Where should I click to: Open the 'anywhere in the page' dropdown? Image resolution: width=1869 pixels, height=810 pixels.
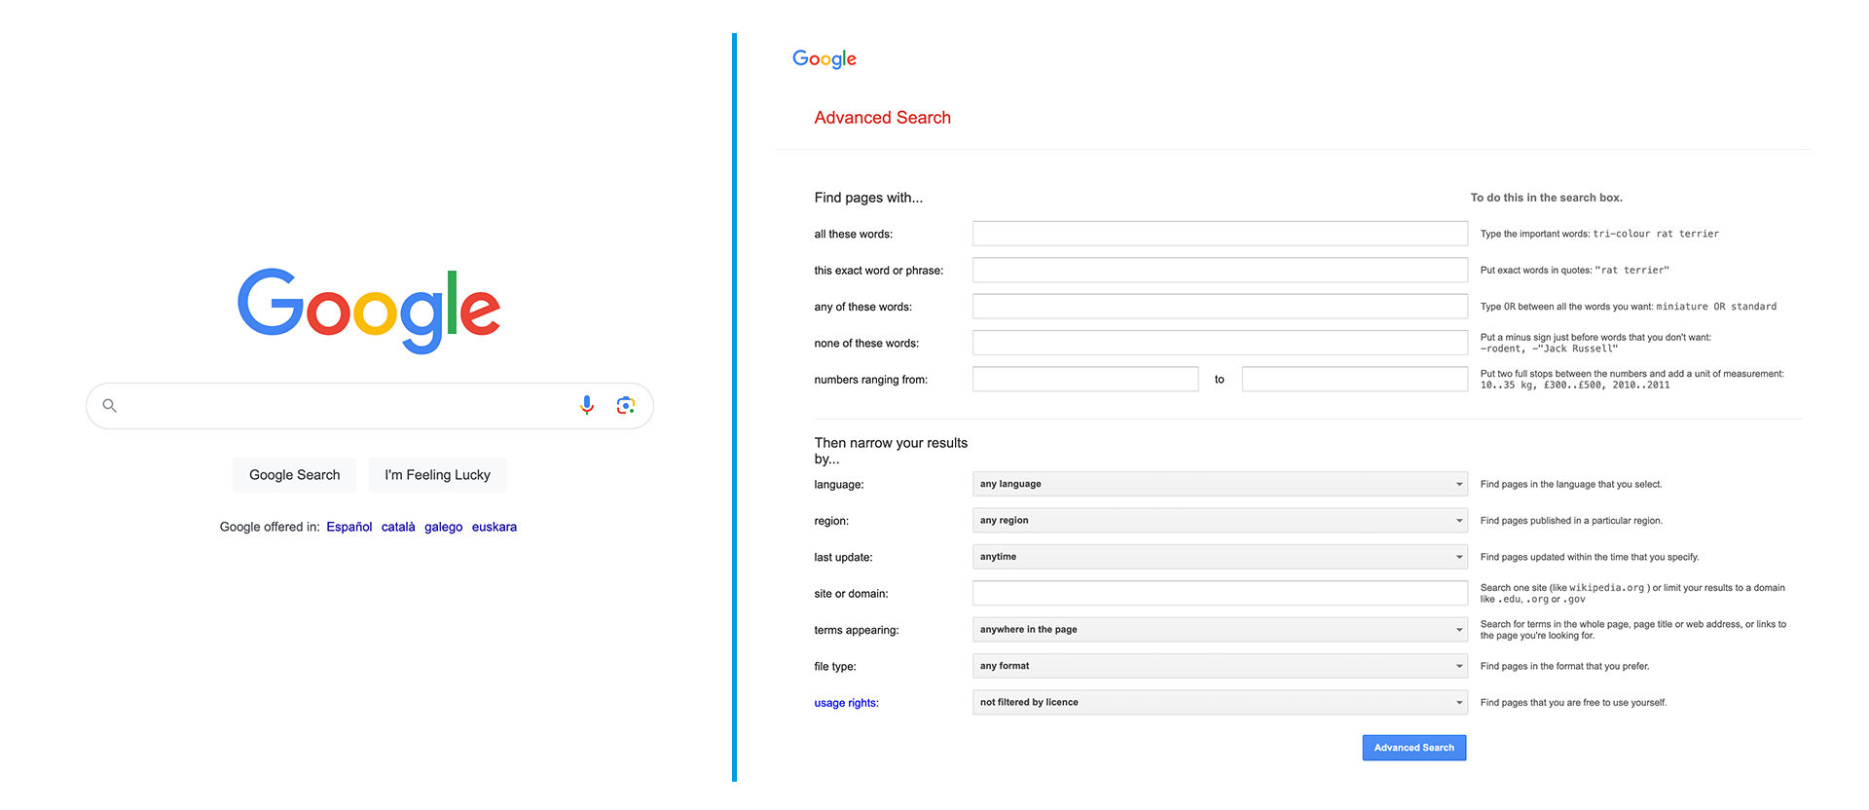coord(1220,630)
